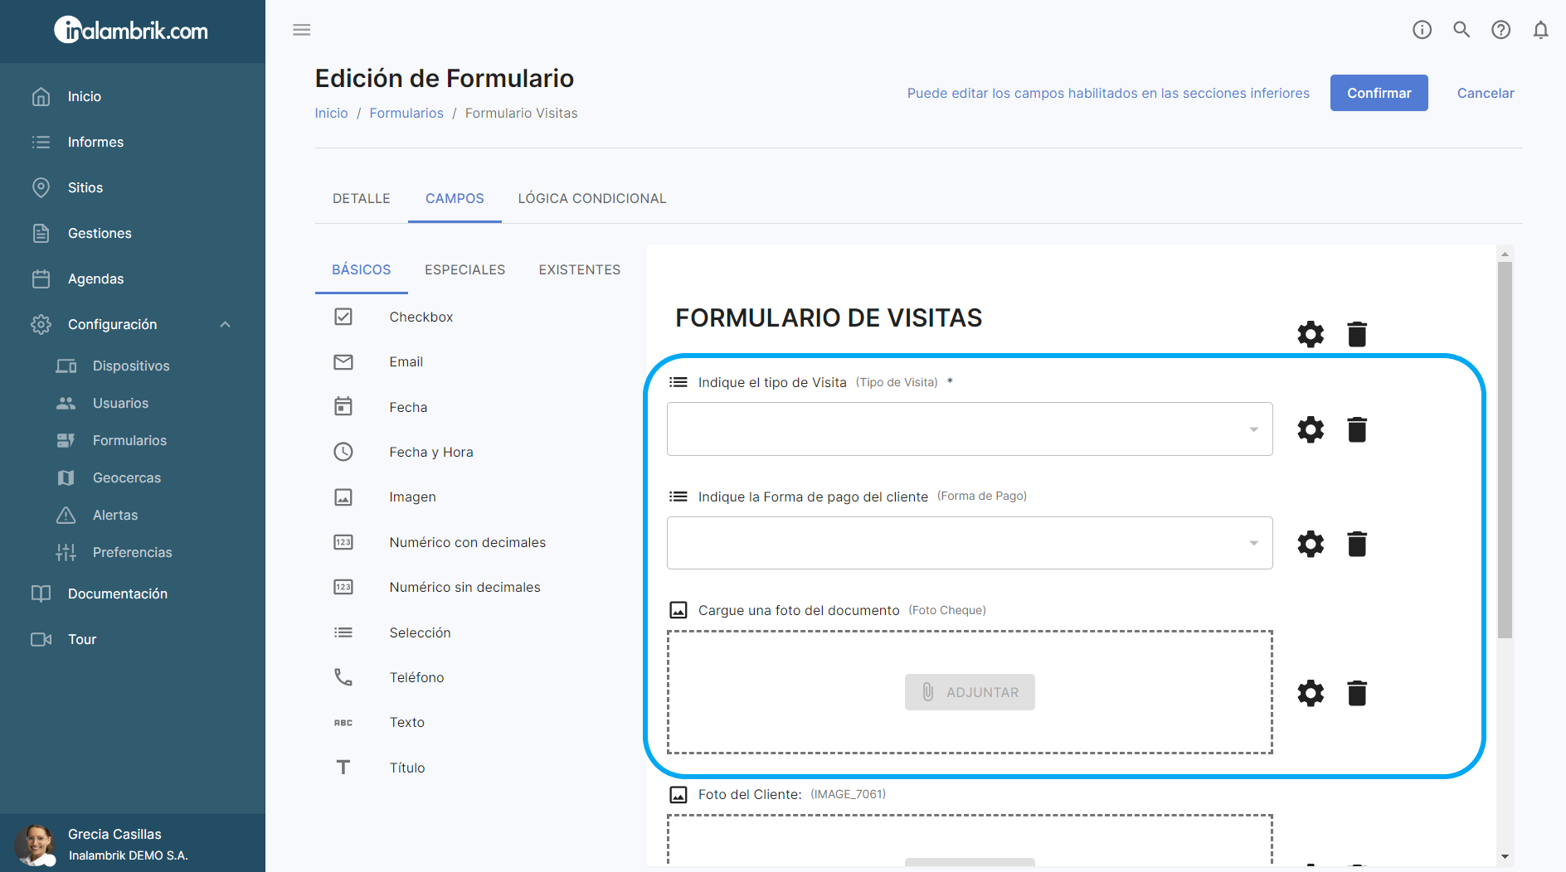Open settings gear for Tipo de Visita field
1566x872 pixels.
coord(1311,429)
